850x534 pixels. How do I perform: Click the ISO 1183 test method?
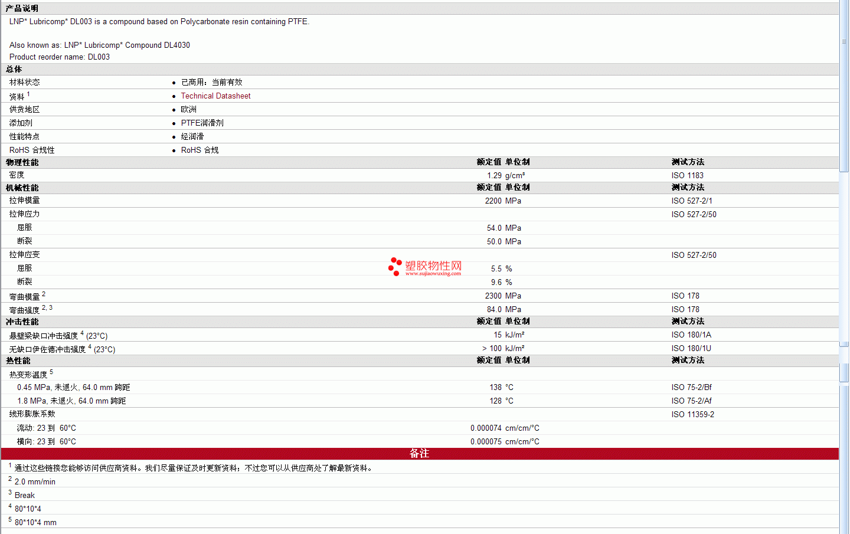tap(687, 175)
